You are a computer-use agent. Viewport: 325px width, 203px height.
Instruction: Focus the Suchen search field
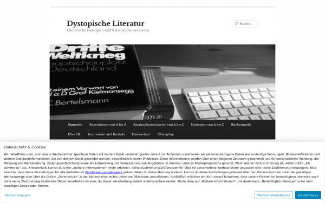245,24
